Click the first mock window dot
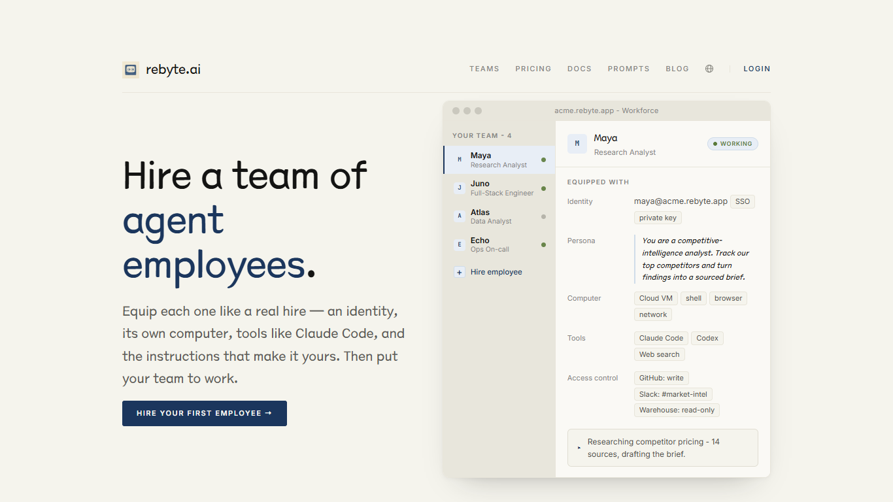 click(456, 110)
